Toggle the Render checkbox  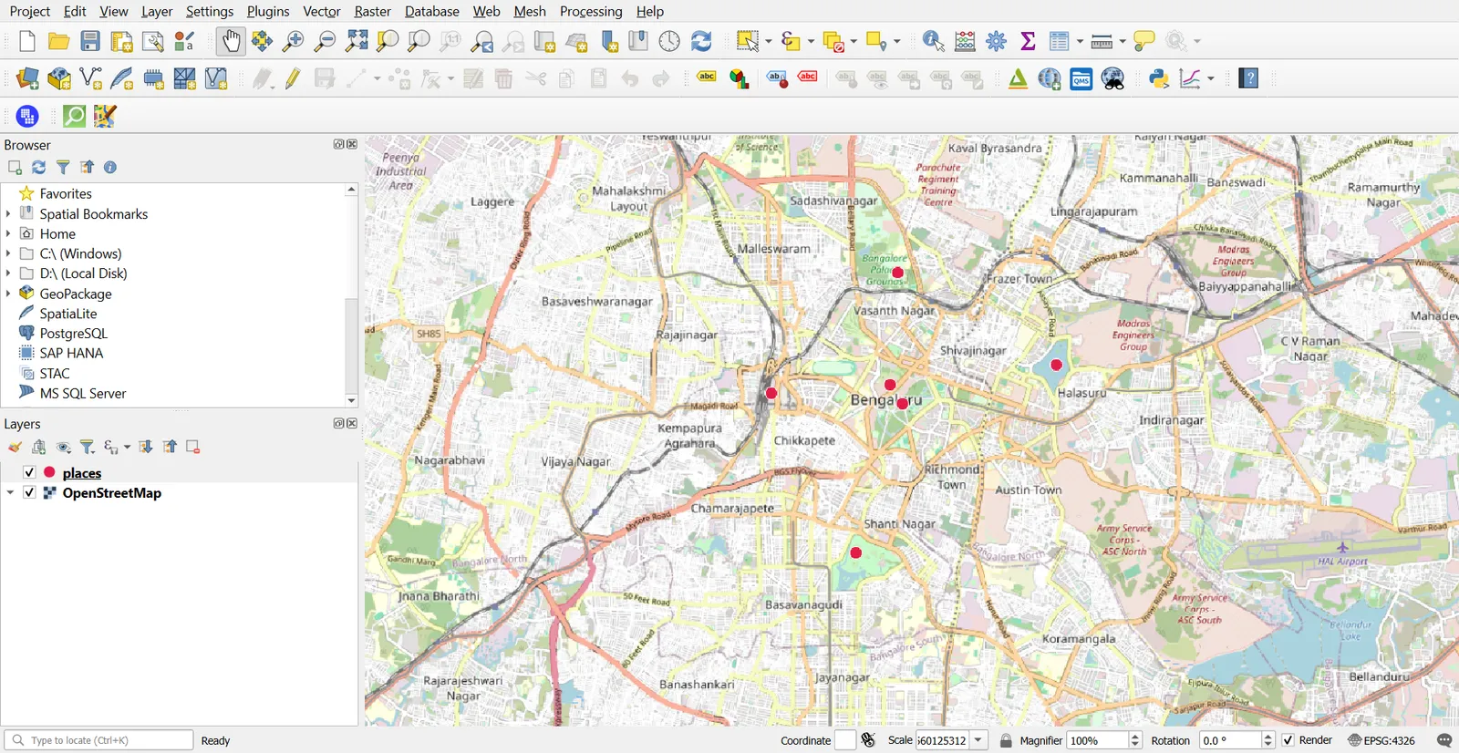(1288, 740)
